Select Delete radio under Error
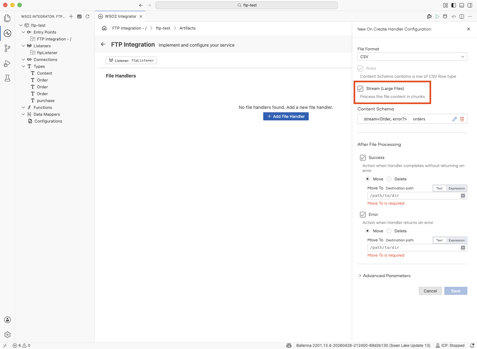Image resolution: width=477 pixels, height=349 pixels. click(389, 231)
